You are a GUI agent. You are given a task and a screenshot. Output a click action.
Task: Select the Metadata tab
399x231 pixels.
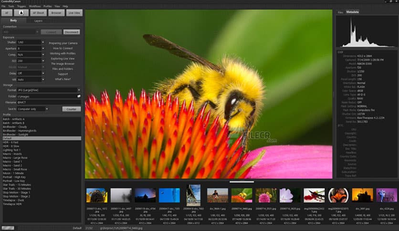(352, 12)
